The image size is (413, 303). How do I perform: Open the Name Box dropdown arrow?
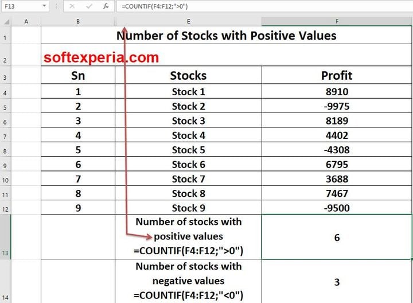click(45, 6)
